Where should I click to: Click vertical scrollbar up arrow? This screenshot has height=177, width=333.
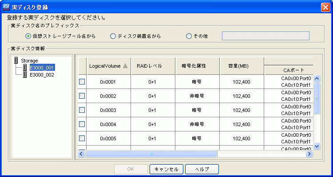pyautogui.click(x=317, y=79)
